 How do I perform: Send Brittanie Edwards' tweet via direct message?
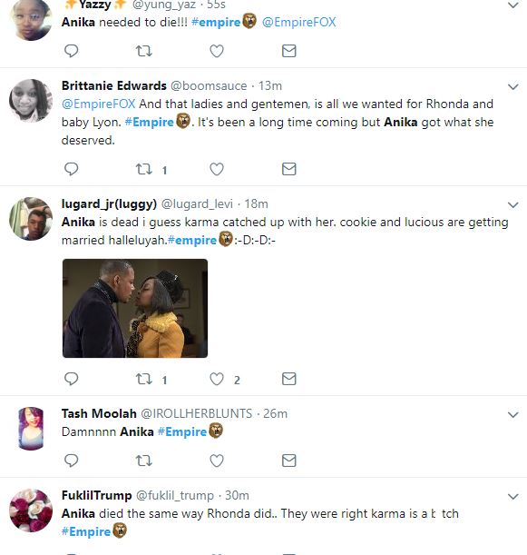[288, 169]
